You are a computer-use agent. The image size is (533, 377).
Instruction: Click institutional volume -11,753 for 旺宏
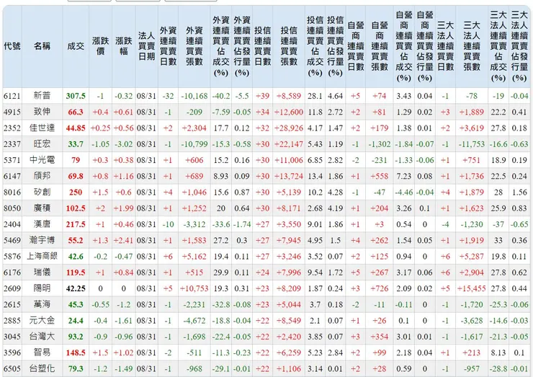tap(472, 144)
